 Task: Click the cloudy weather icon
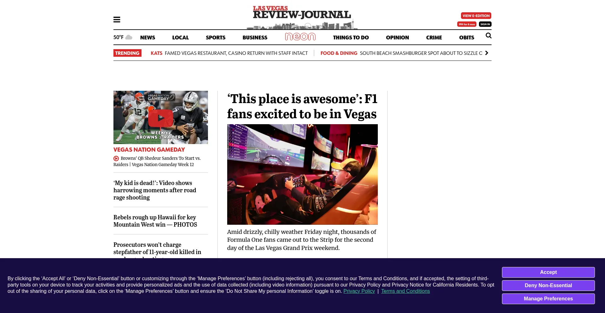click(x=129, y=37)
